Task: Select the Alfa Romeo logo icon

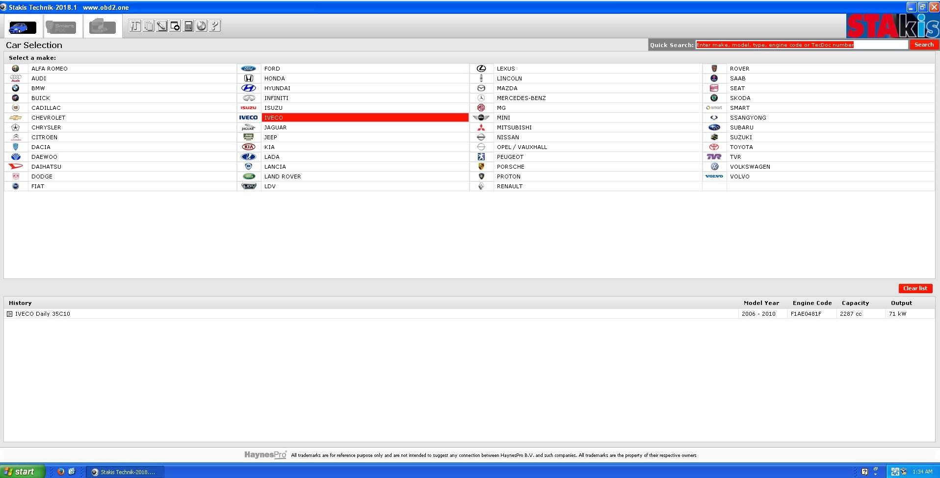Action: pyautogui.click(x=16, y=69)
